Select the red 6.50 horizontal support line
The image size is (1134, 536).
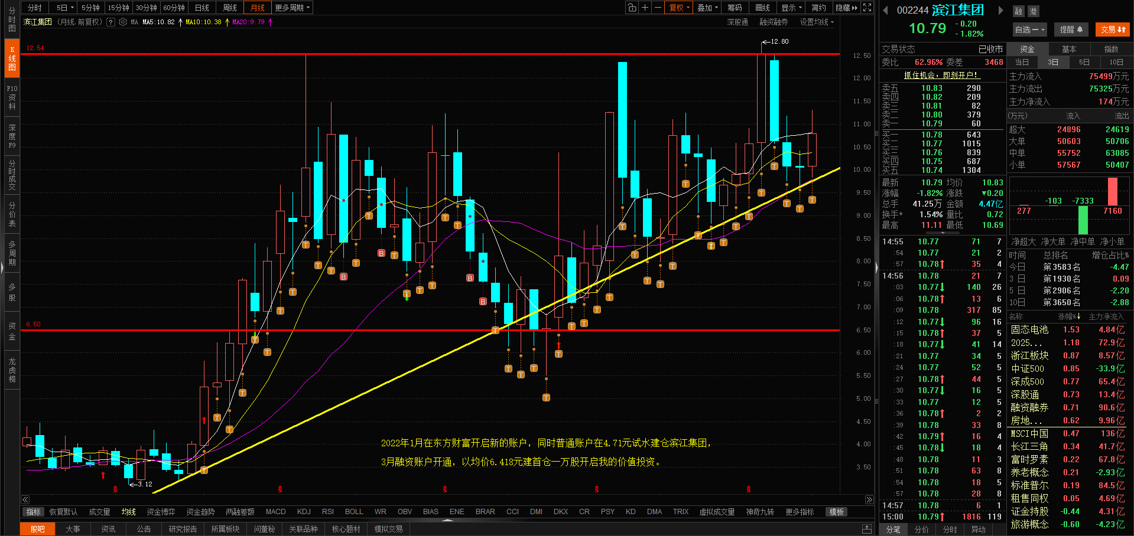click(x=430, y=330)
